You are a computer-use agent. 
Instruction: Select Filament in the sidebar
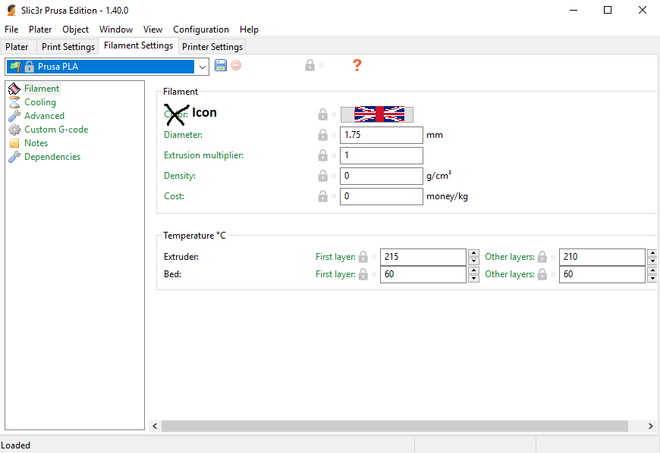pos(42,89)
